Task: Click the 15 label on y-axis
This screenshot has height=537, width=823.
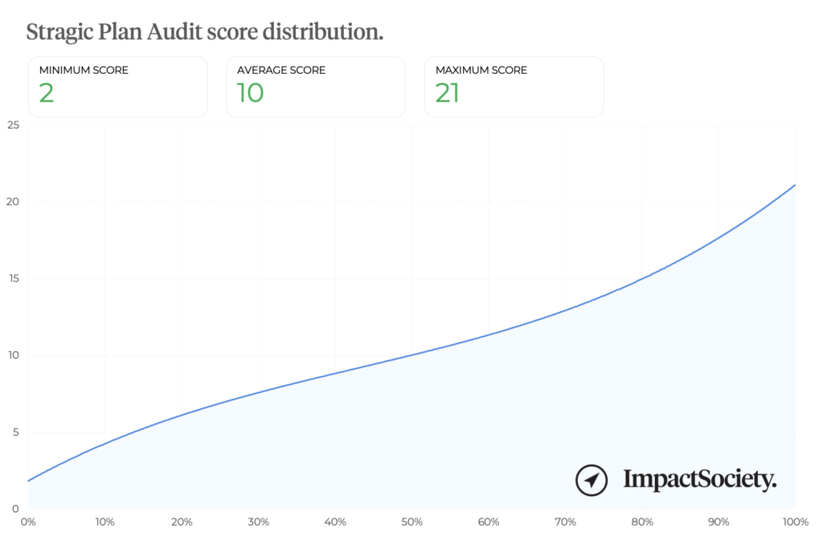Action: click(12, 279)
